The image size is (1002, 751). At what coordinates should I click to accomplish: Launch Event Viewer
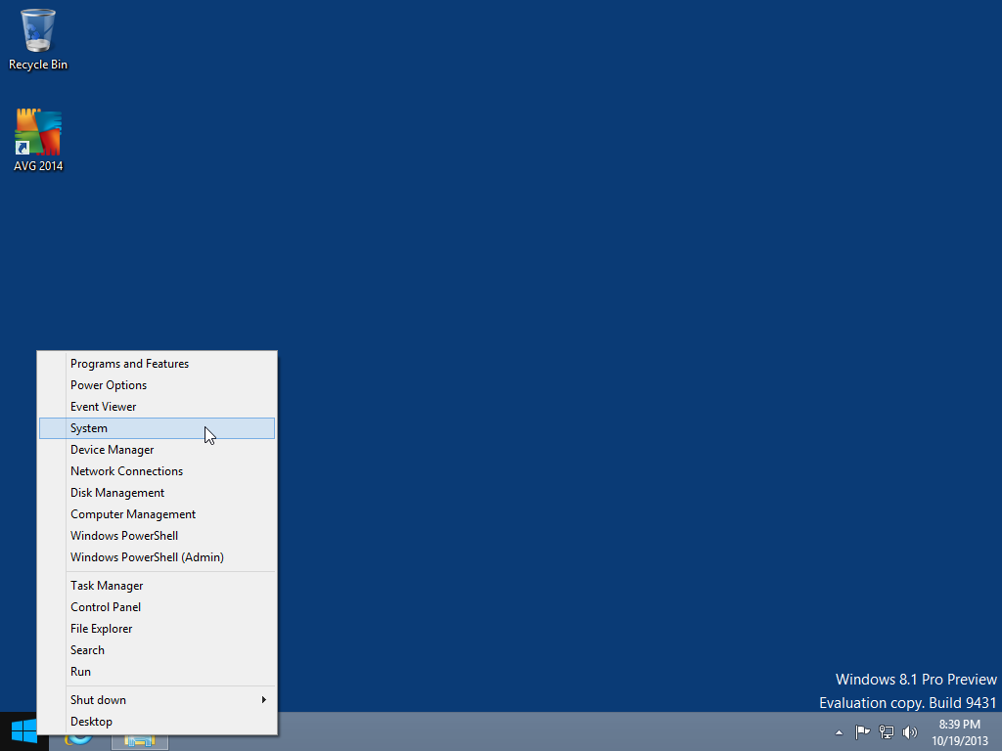pos(157,407)
